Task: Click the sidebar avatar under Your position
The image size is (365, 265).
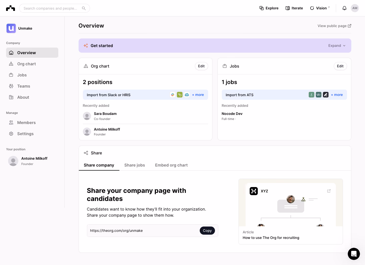Action: pyautogui.click(x=13, y=161)
